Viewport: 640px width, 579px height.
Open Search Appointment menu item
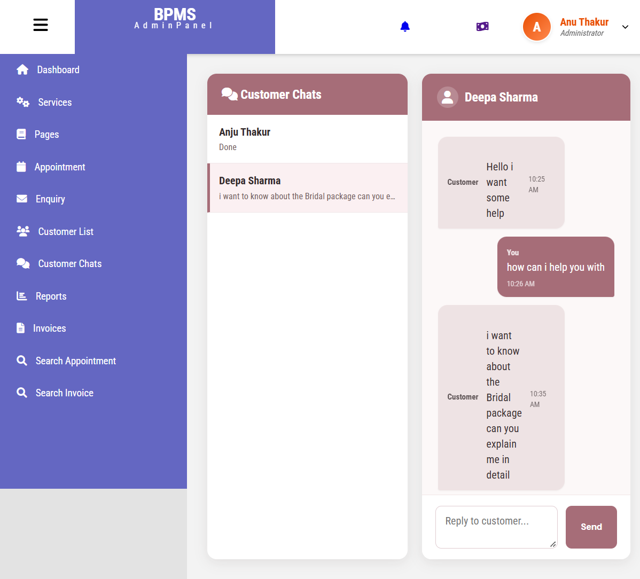75,361
